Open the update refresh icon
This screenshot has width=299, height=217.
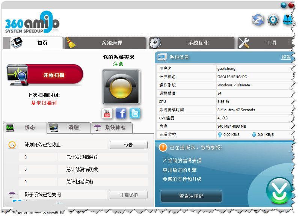258,20
